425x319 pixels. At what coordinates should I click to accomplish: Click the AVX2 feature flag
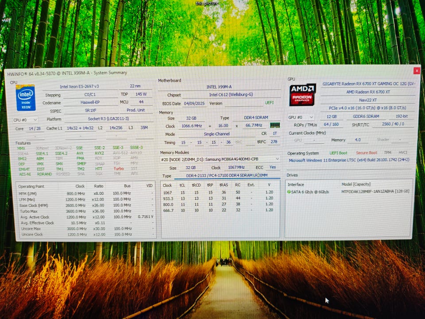99,153
